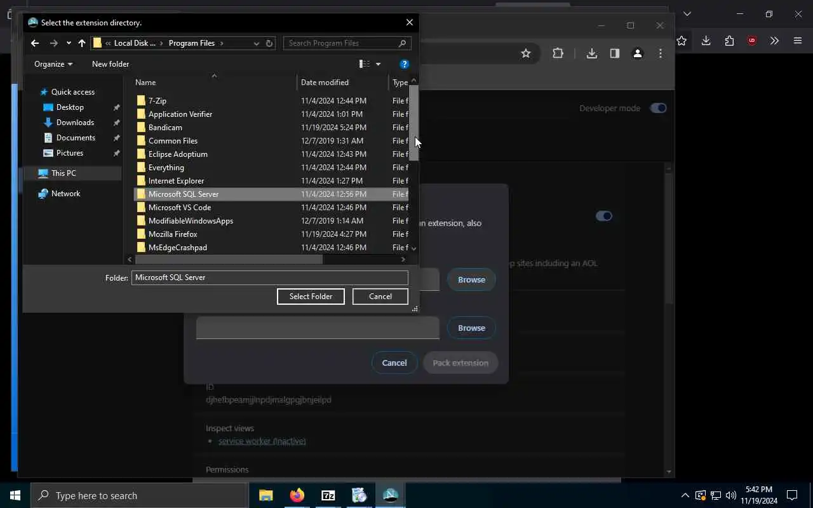Click the vertical scrollbar of file list
Image resolution: width=813 pixels, height=508 pixels.
pos(414,122)
